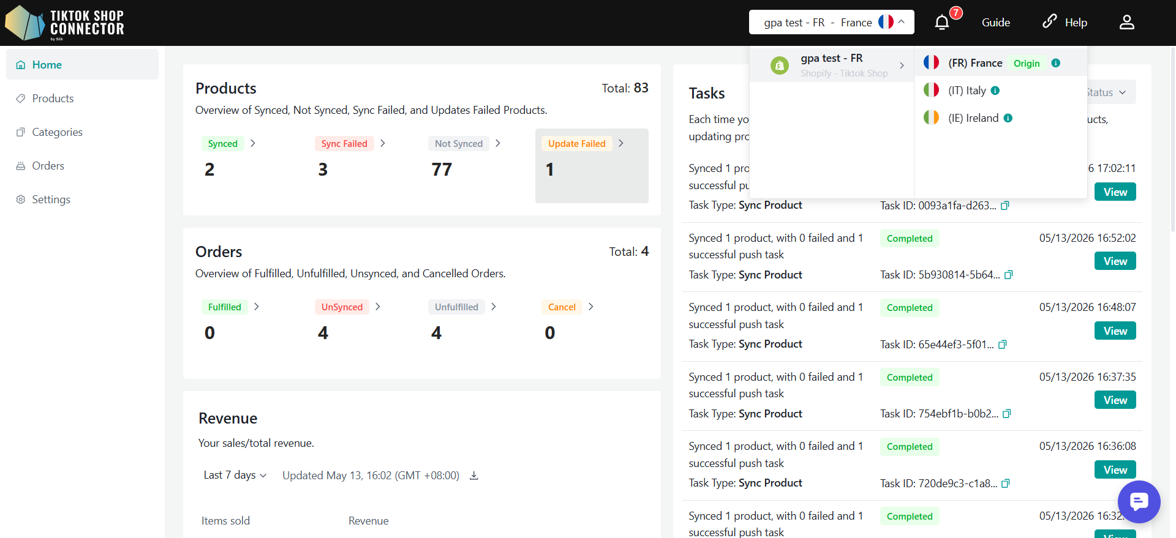The width and height of the screenshot is (1176, 538).
Task: Click info icon next to France Origin
Action: (x=1056, y=63)
